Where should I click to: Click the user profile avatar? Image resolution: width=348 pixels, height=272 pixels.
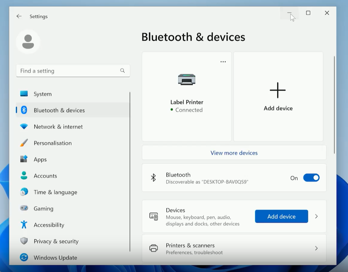tap(28, 42)
